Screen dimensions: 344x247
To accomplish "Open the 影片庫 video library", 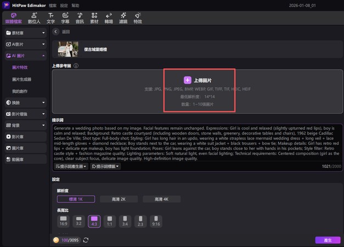I will pyautogui.click(x=26, y=137).
